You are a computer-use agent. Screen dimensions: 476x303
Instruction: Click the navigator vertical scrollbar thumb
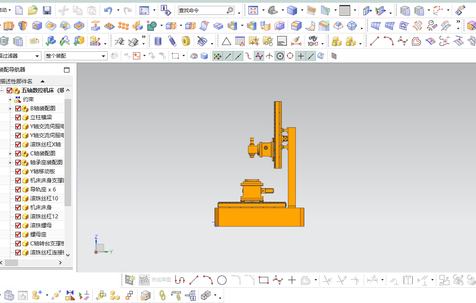point(68,153)
